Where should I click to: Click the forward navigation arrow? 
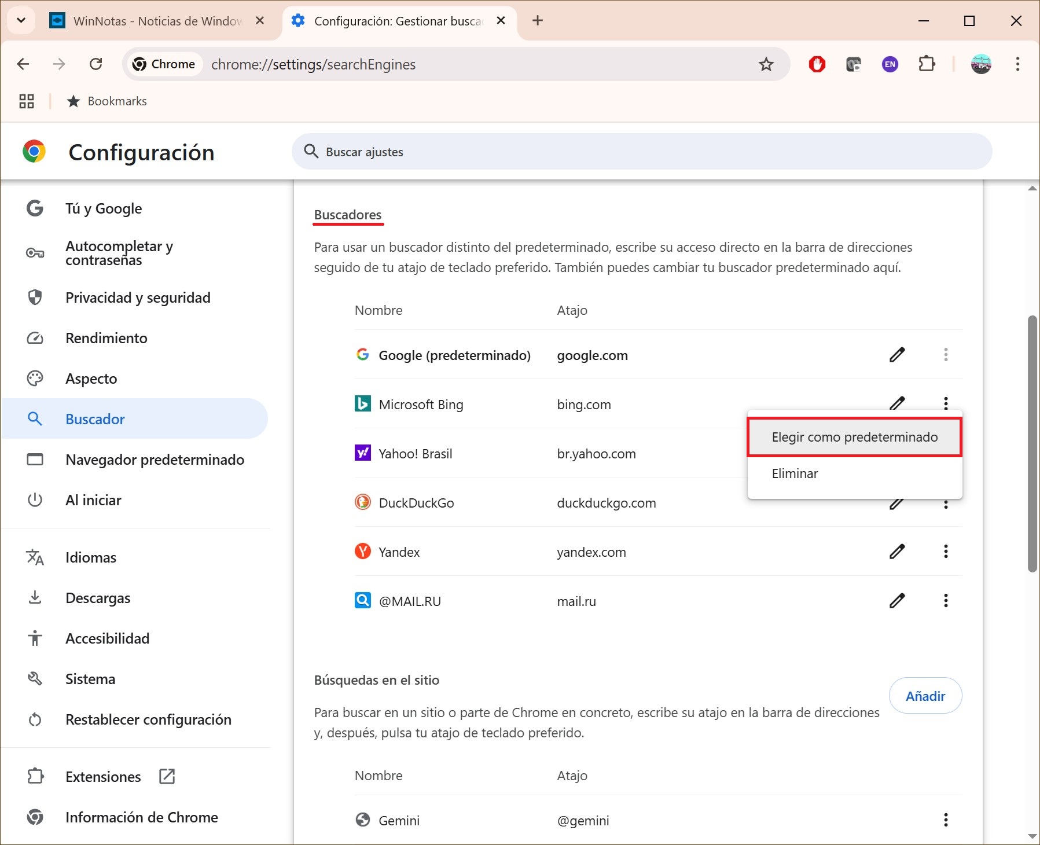click(x=59, y=64)
